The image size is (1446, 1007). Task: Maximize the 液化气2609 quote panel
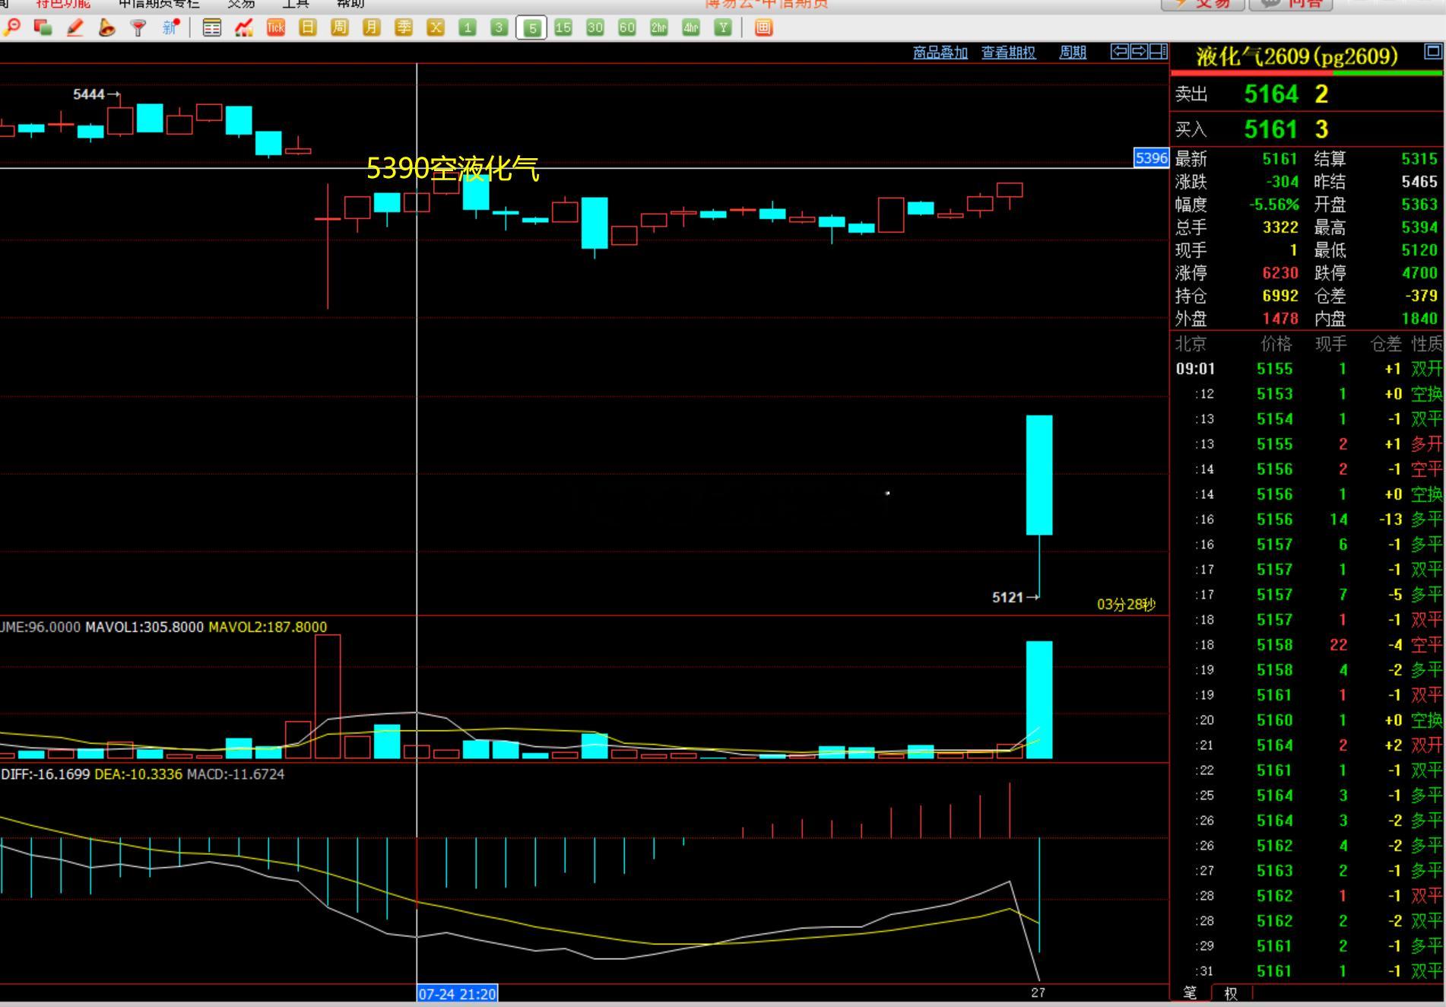pos(1433,52)
